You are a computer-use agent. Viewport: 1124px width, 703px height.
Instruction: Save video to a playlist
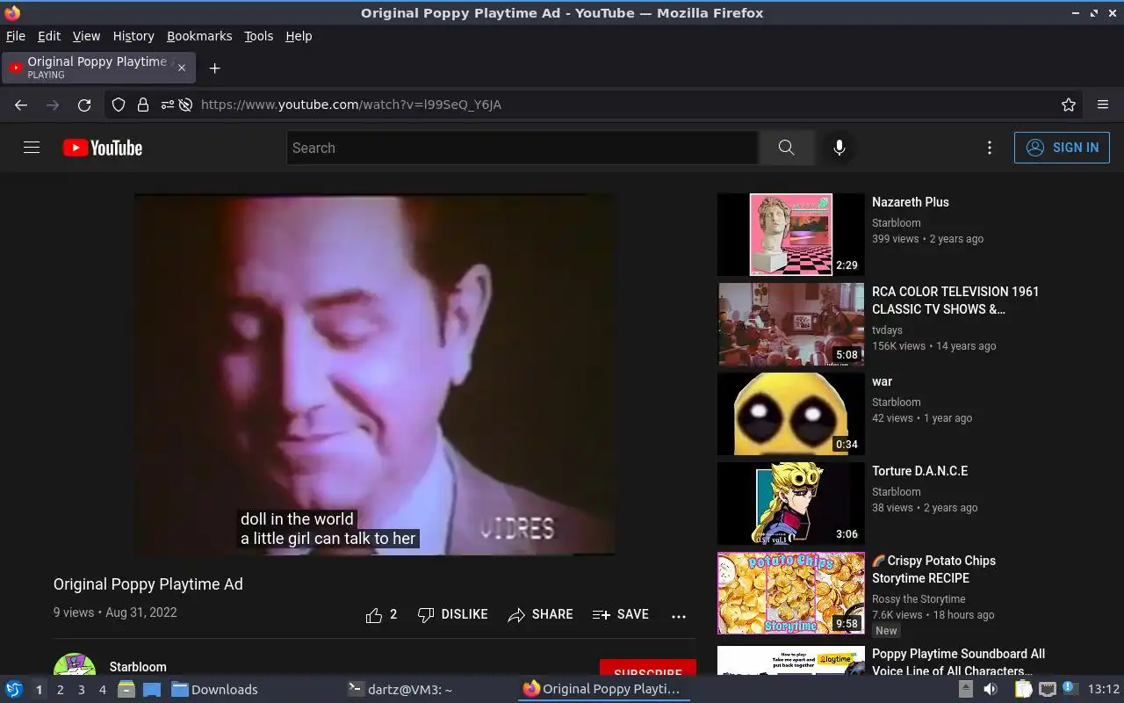(x=621, y=615)
